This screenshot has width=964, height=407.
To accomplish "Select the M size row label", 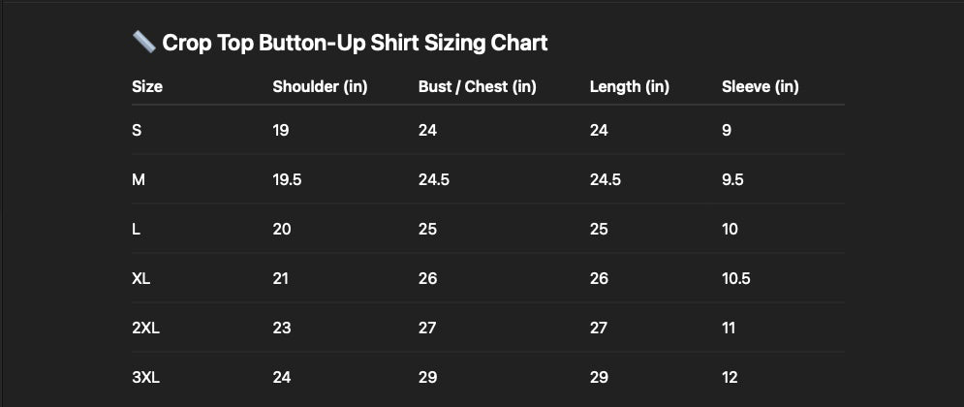I will tap(139, 179).
